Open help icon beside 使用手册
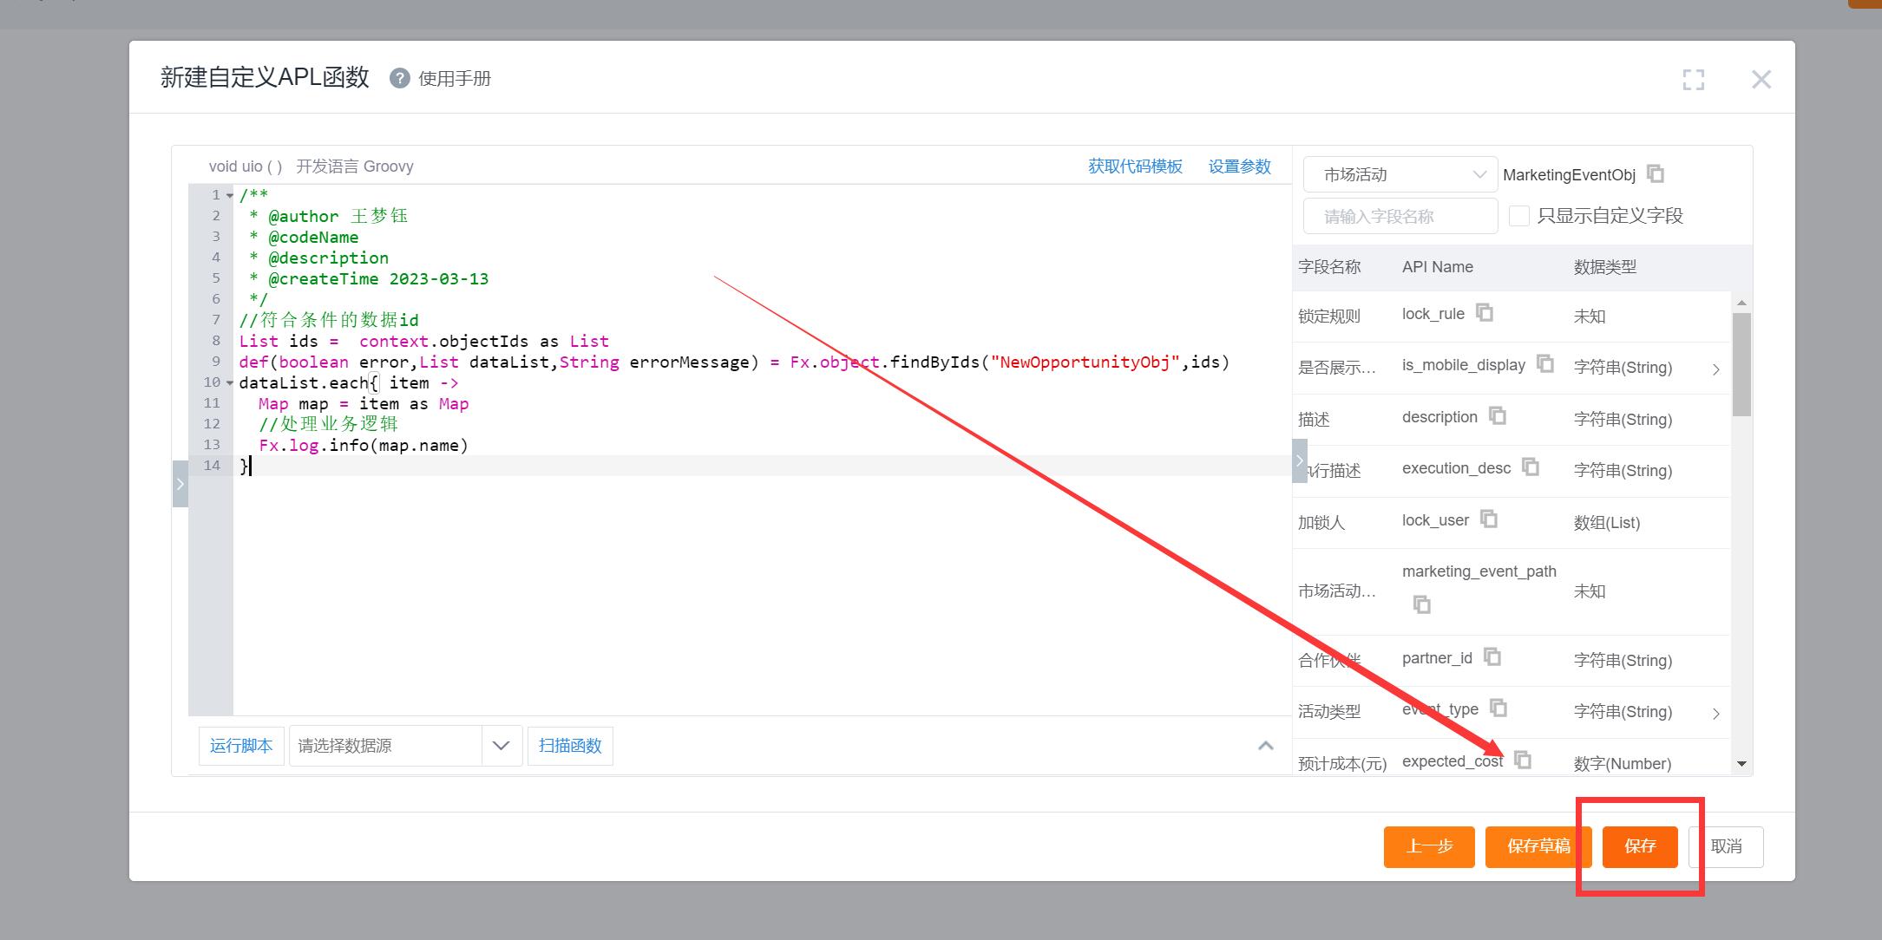1882x940 pixels. pos(399,78)
